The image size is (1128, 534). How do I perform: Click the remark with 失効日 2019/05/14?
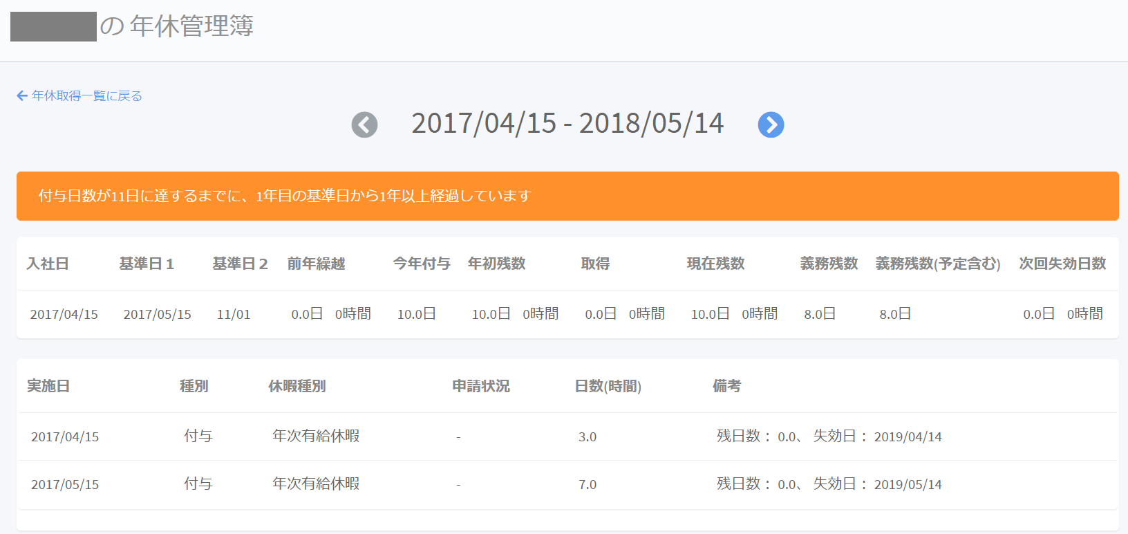click(x=829, y=484)
